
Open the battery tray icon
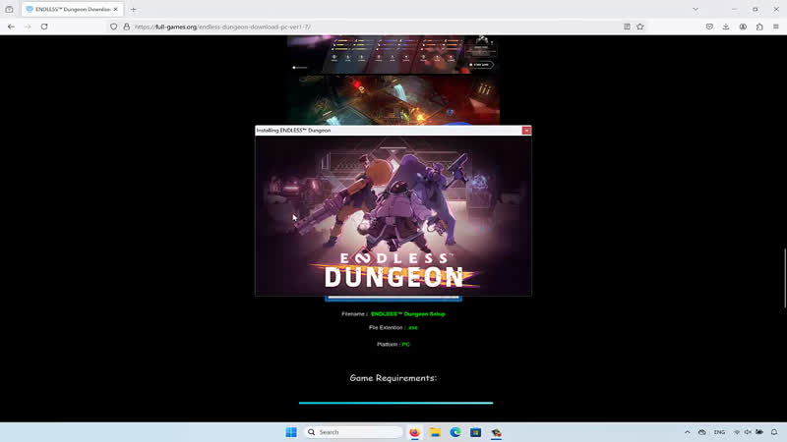point(759,432)
